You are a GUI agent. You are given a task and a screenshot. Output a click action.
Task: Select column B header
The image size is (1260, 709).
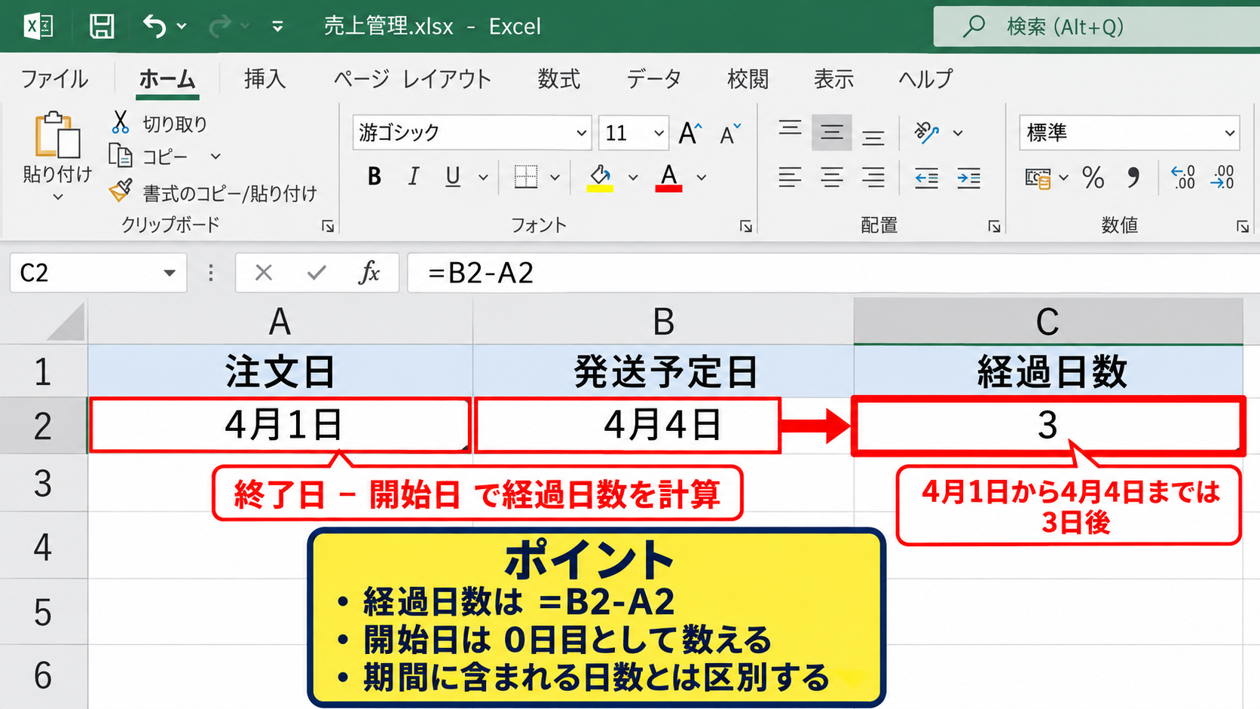(x=663, y=322)
